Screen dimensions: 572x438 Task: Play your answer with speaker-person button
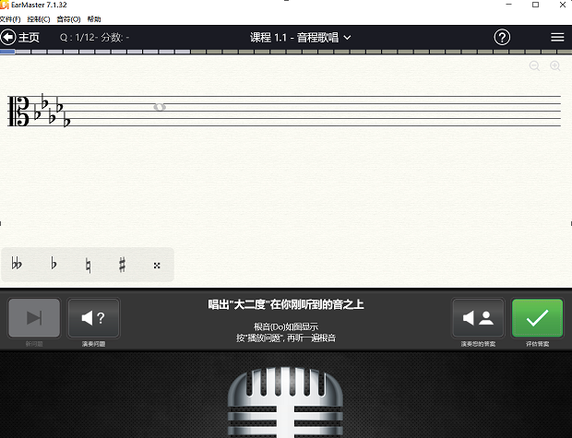tap(478, 318)
